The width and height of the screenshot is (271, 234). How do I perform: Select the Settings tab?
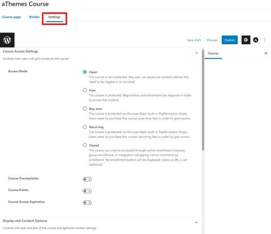pyautogui.click(x=54, y=17)
